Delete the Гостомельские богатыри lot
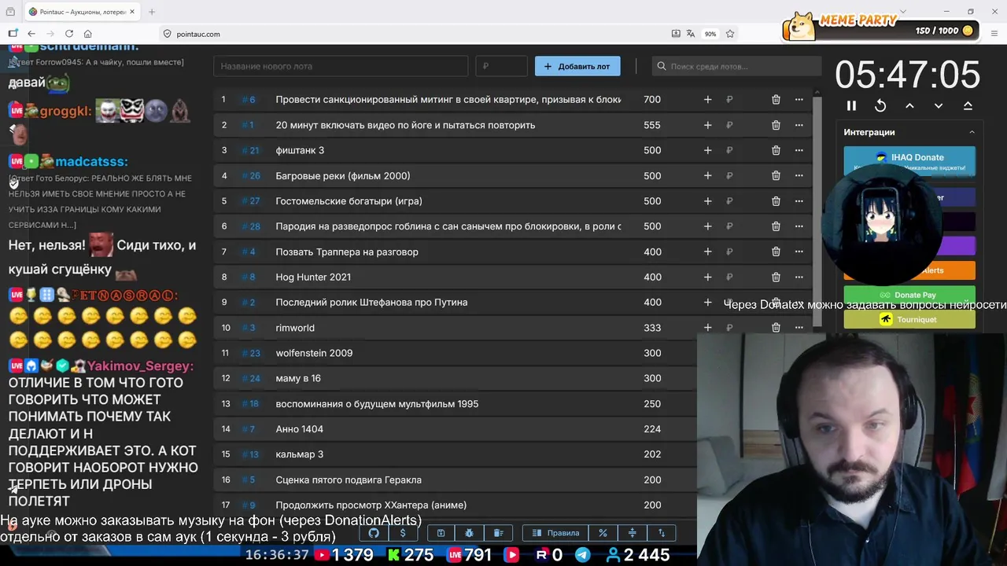The image size is (1007, 566). (x=776, y=201)
